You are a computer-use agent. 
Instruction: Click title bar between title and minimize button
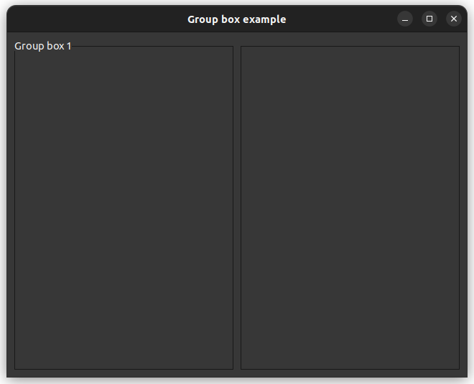pos(341,19)
